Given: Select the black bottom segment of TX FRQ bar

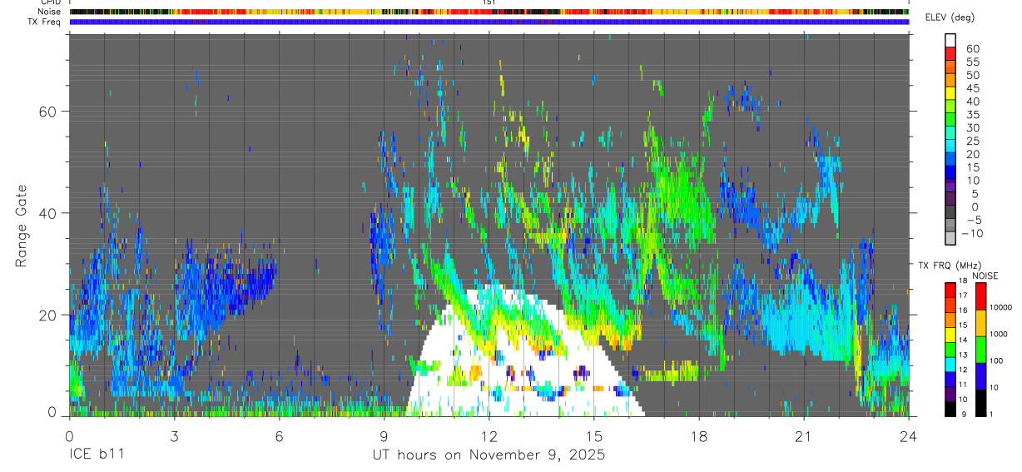Looking at the screenshot, I should 951,409.
